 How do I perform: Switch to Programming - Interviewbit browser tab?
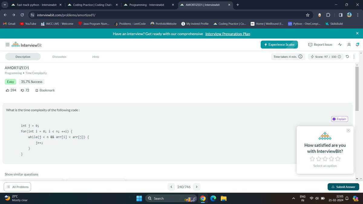coord(149,5)
